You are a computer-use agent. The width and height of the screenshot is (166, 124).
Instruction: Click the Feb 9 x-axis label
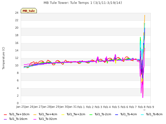pyautogui.click(x=150, y=107)
